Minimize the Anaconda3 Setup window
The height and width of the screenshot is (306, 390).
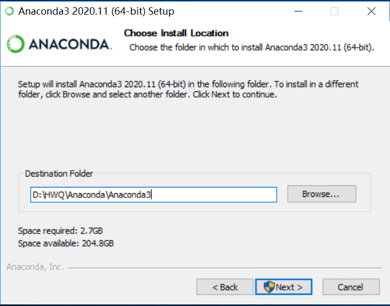click(x=298, y=11)
